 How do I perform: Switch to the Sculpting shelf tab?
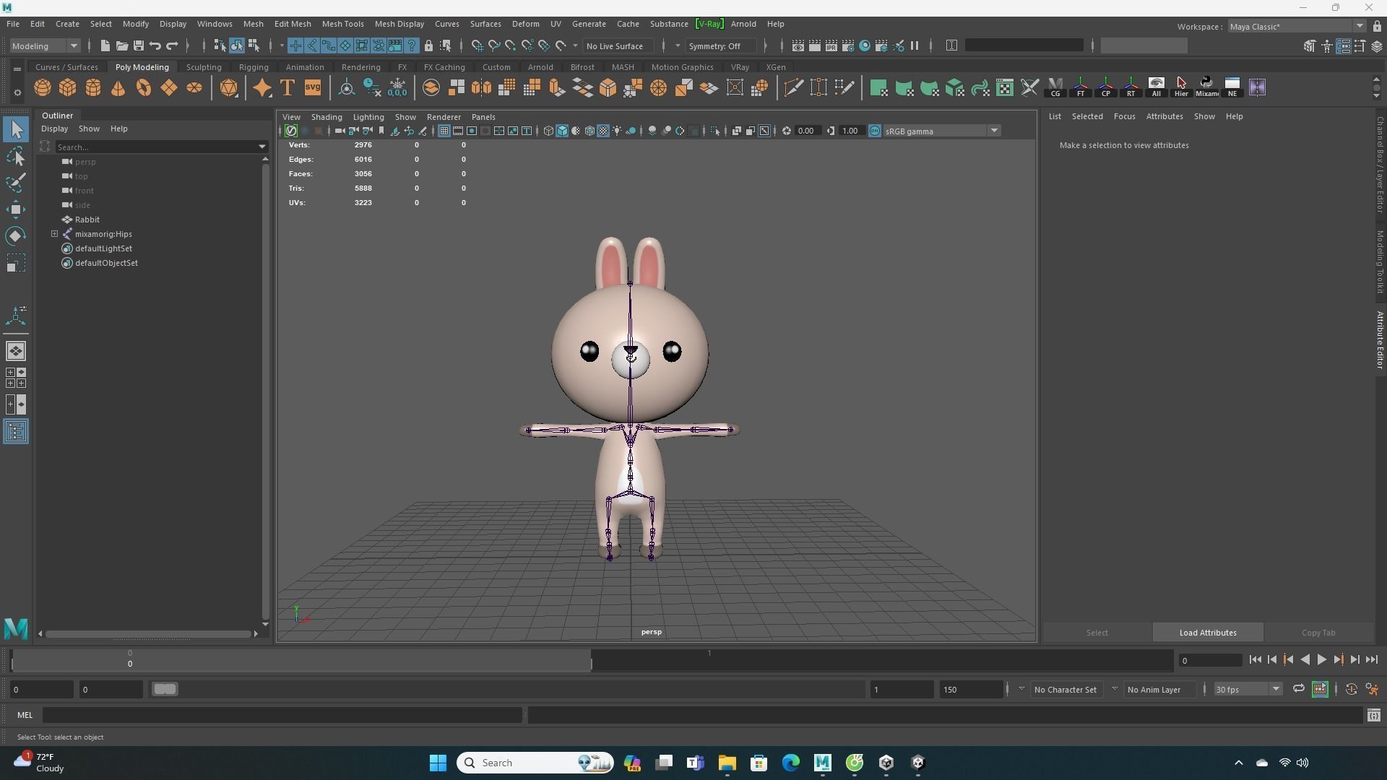[204, 67]
